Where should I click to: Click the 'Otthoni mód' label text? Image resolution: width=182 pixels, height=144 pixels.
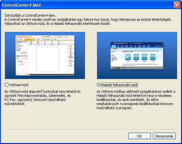[19, 85]
